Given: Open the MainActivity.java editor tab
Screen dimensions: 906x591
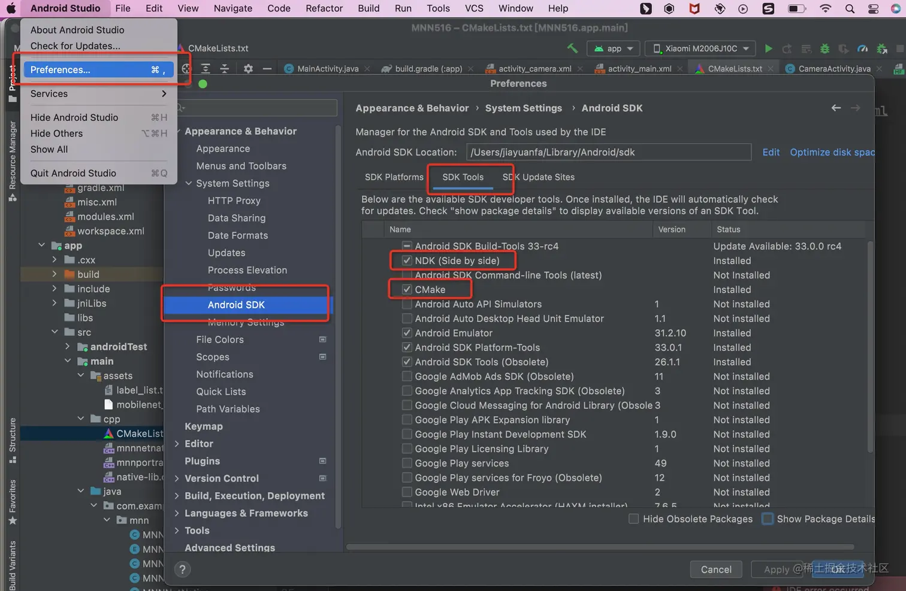Looking at the screenshot, I should 328,69.
